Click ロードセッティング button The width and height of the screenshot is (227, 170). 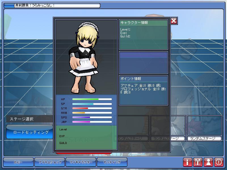pyautogui.click(x=30, y=132)
